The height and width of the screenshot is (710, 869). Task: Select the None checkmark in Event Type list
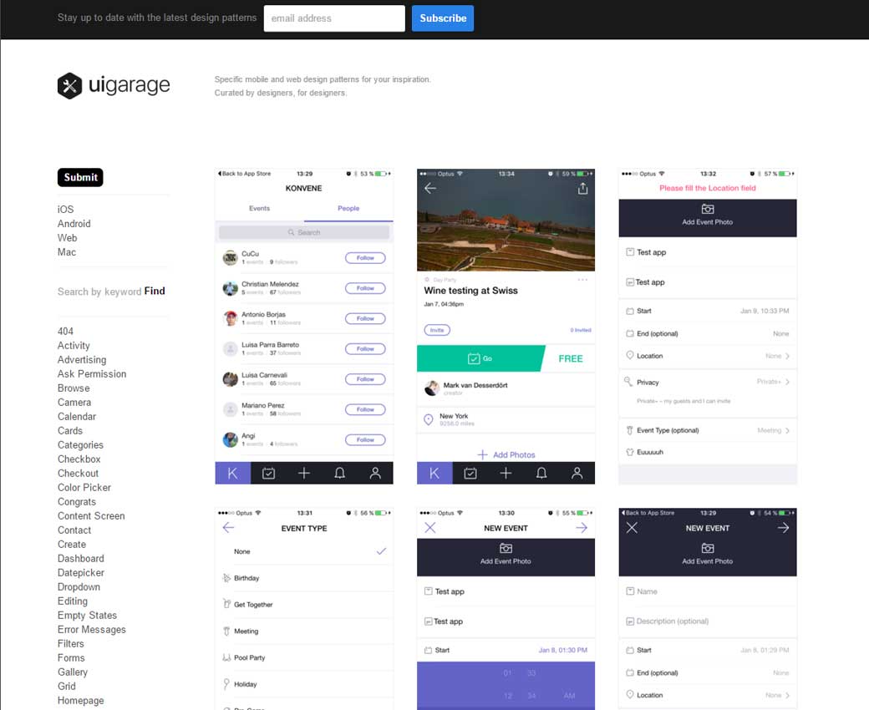coord(381,551)
